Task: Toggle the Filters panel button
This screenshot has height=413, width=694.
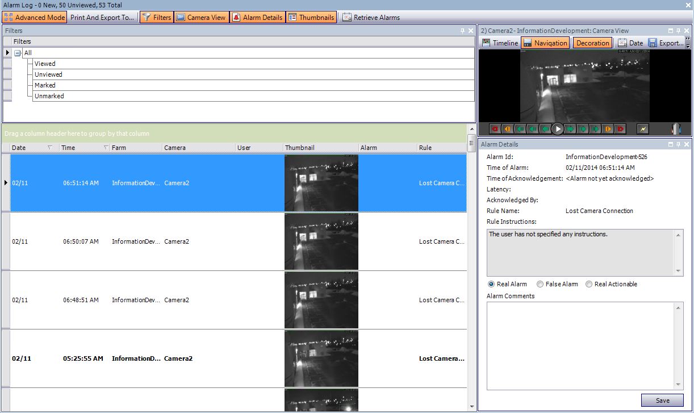Action: (x=156, y=18)
